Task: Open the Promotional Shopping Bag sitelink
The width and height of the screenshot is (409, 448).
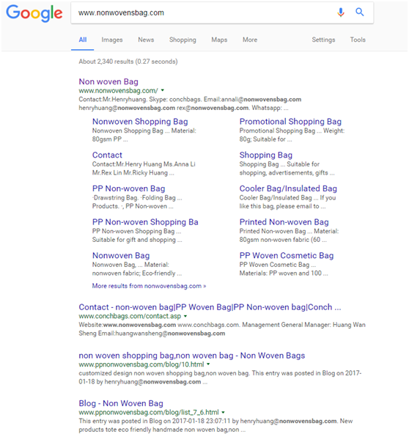Action: (290, 122)
